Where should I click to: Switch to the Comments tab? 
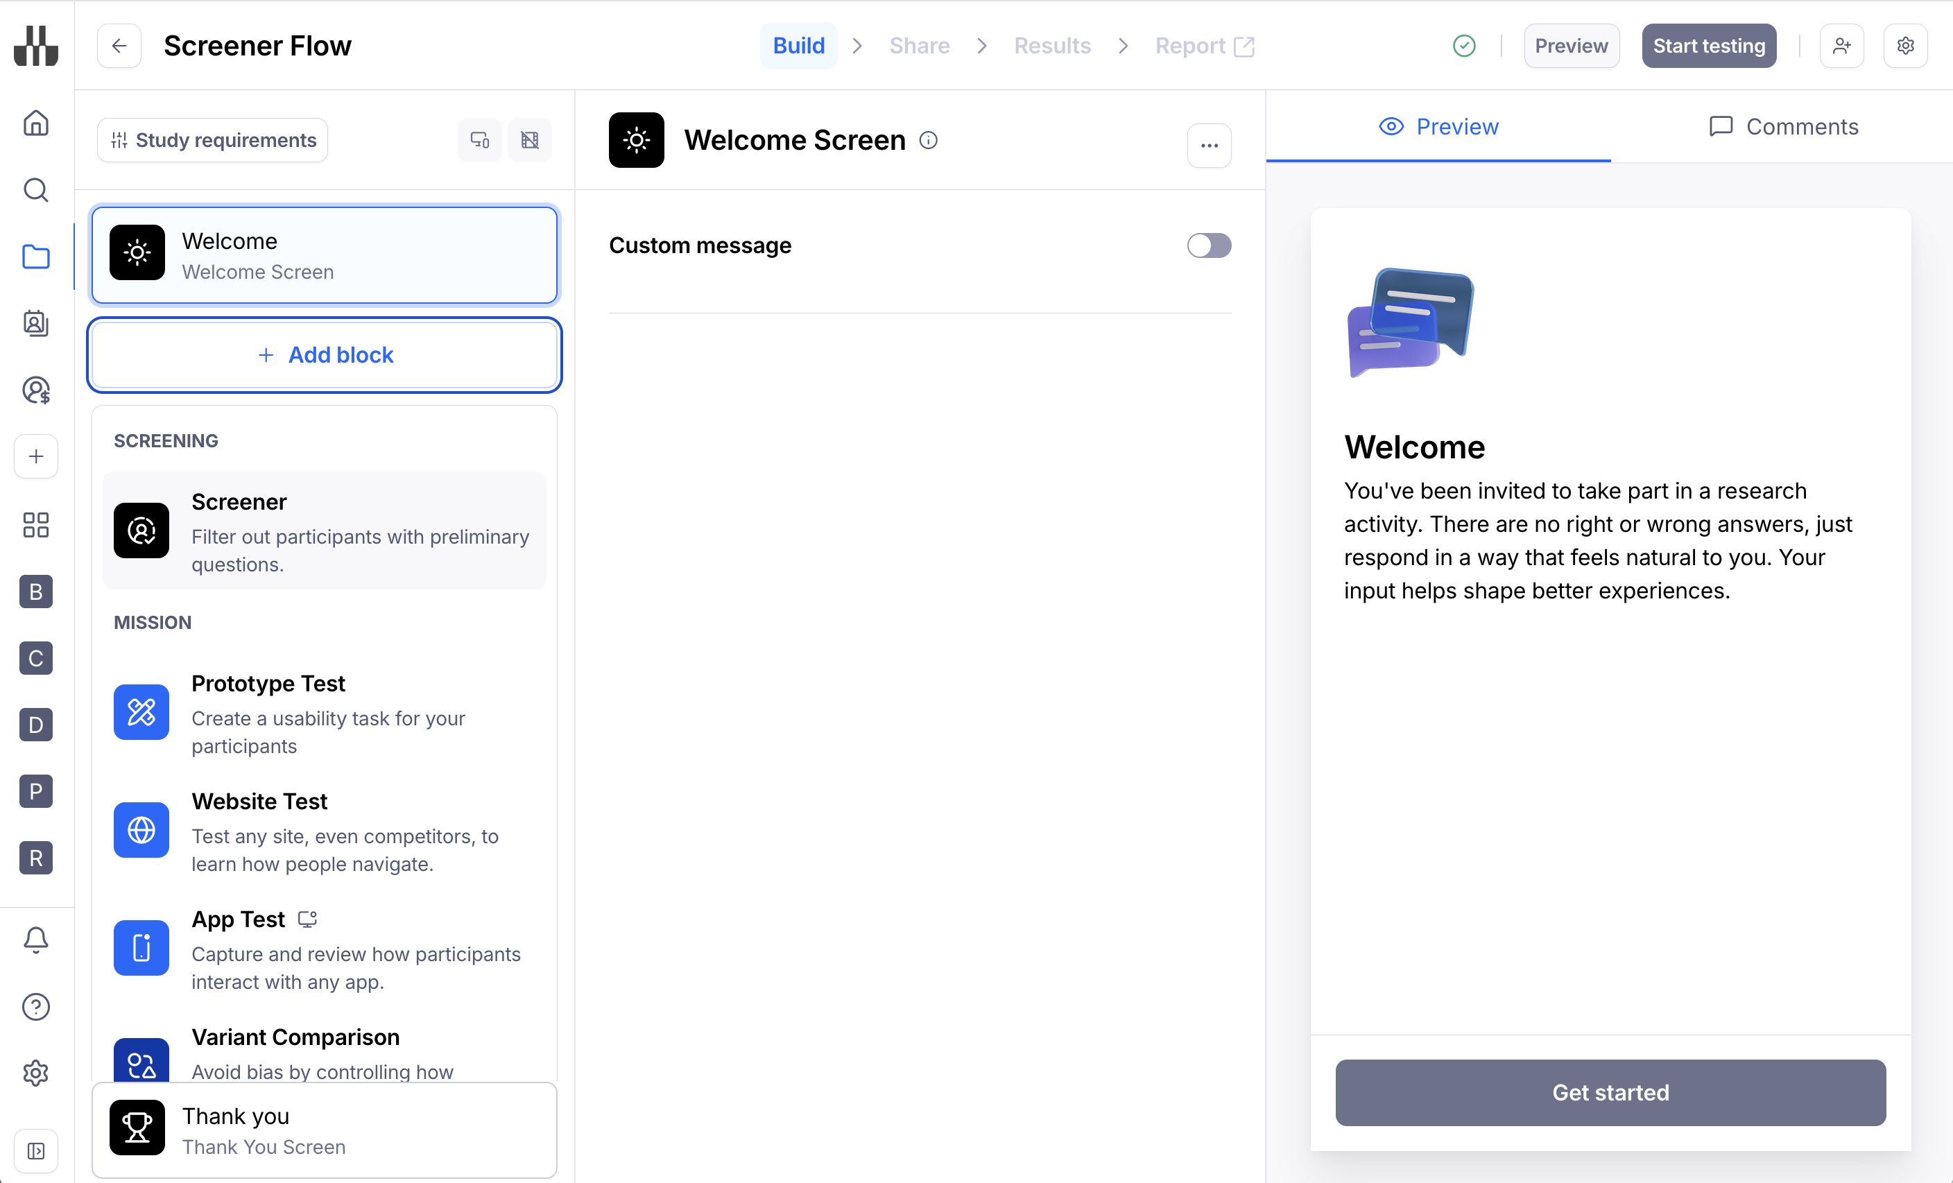(1783, 127)
